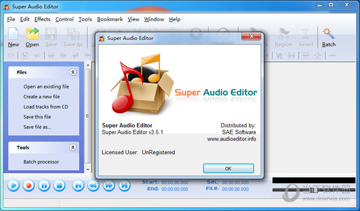Open the Control menu

tap(64, 19)
